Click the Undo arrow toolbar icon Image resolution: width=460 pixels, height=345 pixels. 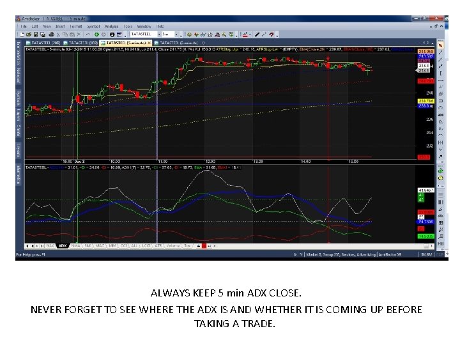(88, 34)
